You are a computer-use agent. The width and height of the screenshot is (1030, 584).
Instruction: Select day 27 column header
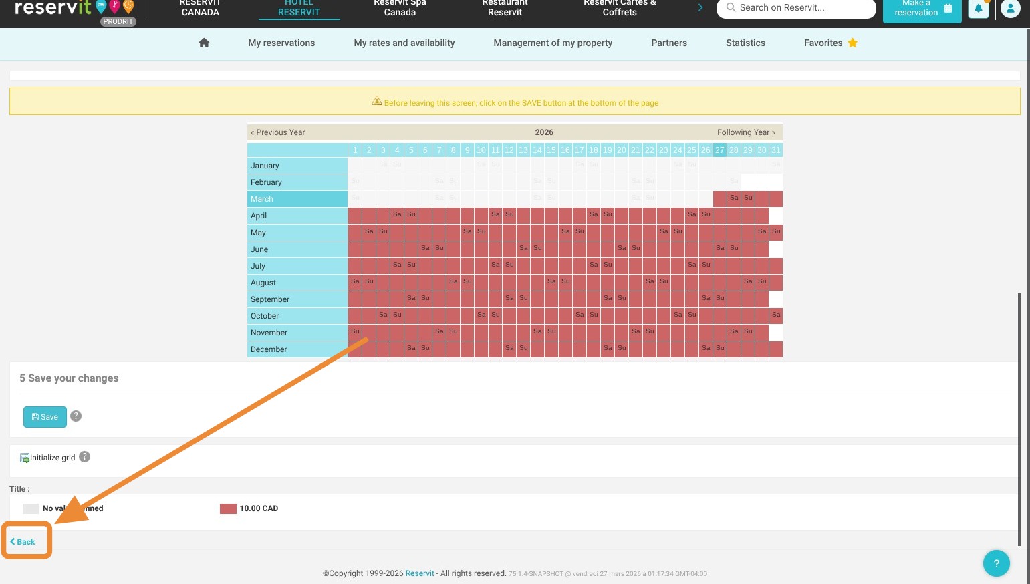click(x=719, y=150)
